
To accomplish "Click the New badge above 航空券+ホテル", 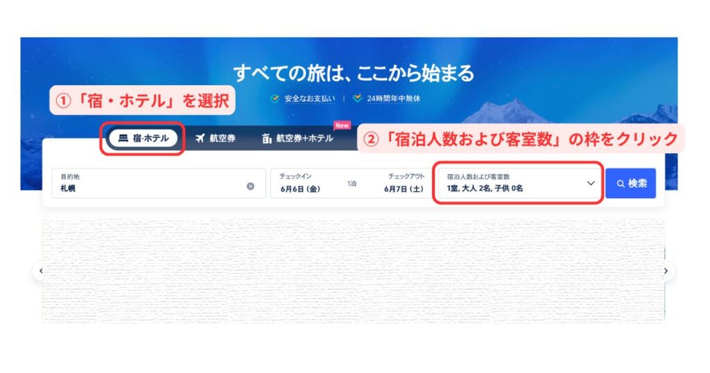I will (343, 125).
